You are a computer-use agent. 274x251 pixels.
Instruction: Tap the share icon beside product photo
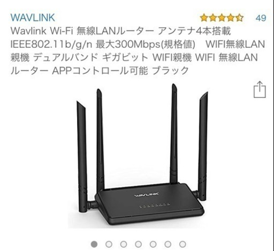coord(260,90)
